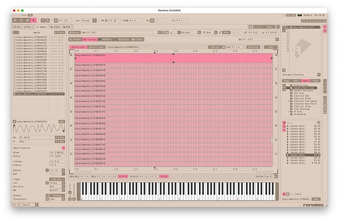Click the Search field in disk browser
339x222 pixels.
pos(302,123)
